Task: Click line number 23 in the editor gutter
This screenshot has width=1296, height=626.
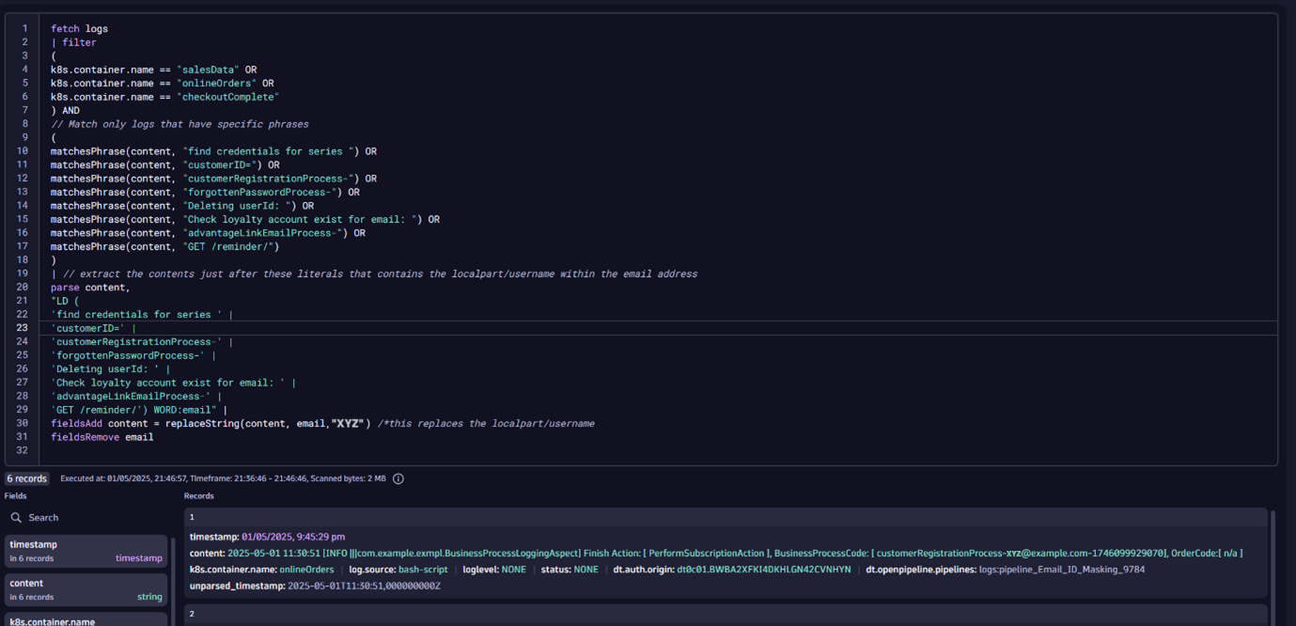Action: coord(22,328)
